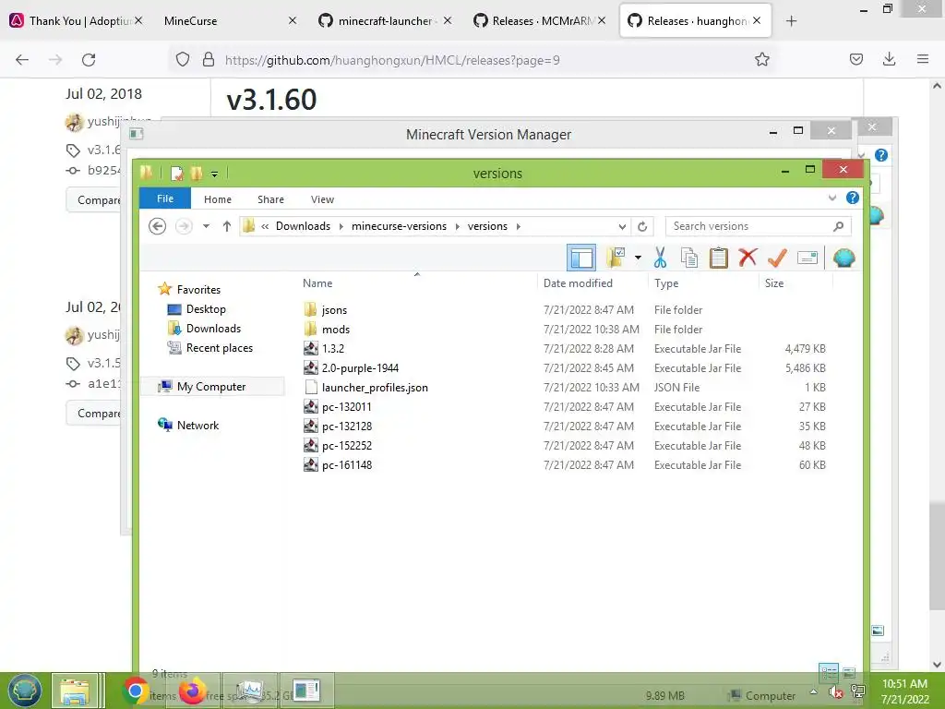
Task: Open the folder options dropdown arrow
Action: pyautogui.click(x=638, y=258)
